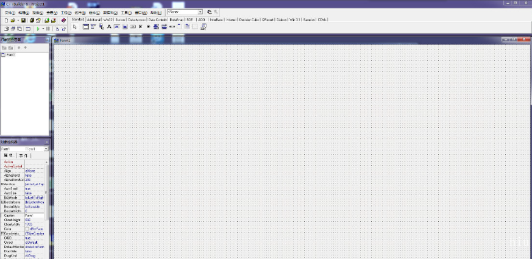Select the PopupMenu component icon
This screenshot has height=259, width=532.
coord(101,27)
